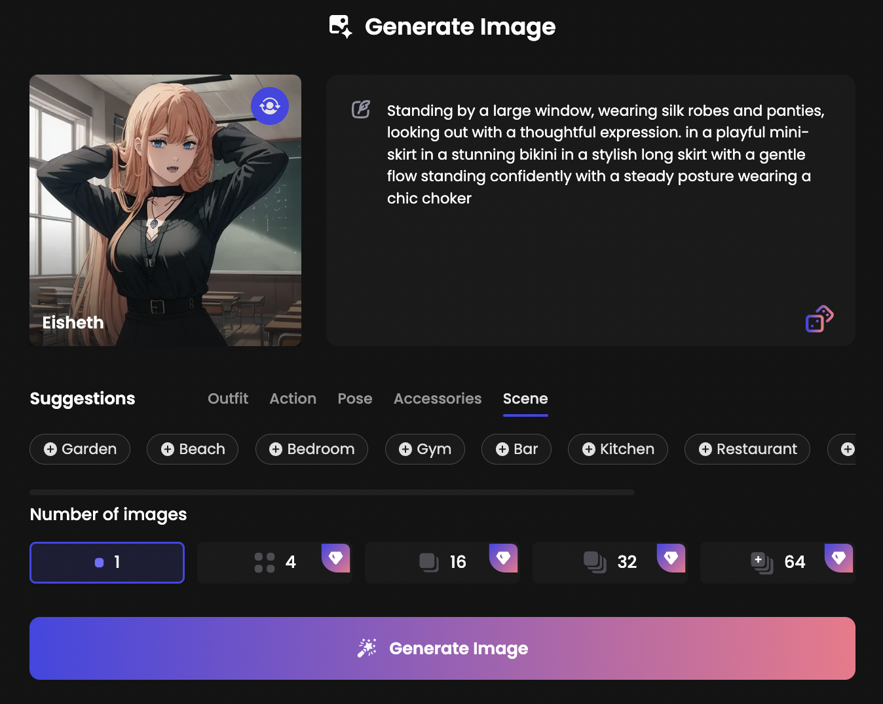The height and width of the screenshot is (704, 883).
Task: Click the magic wand icon on the Generate button
Action: [367, 648]
